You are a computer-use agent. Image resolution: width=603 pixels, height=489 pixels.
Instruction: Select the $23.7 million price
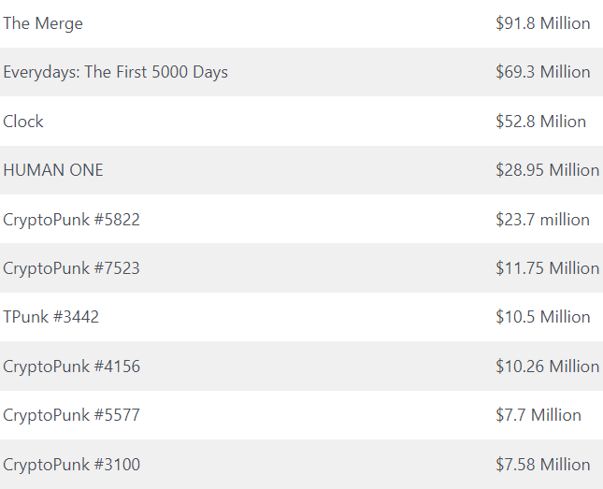point(542,220)
